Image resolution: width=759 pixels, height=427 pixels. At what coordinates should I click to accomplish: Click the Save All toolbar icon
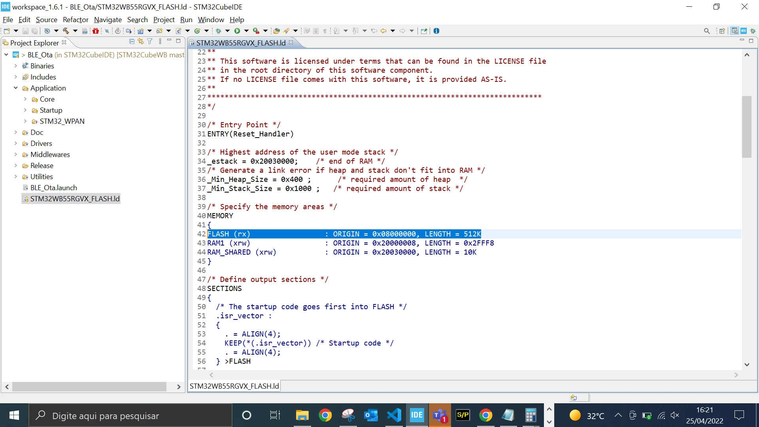(x=35, y=31)
